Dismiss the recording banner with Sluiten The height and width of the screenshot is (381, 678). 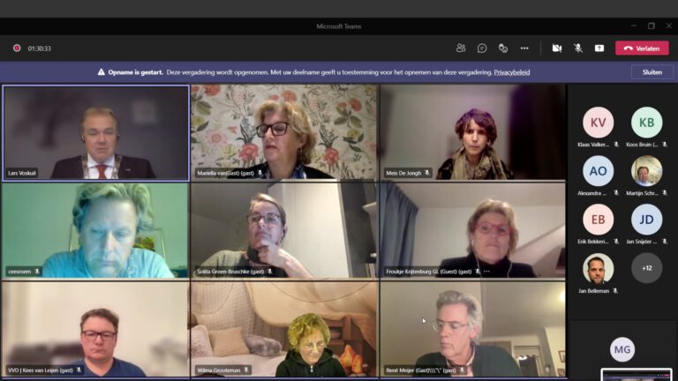click(x=652, y=72)
